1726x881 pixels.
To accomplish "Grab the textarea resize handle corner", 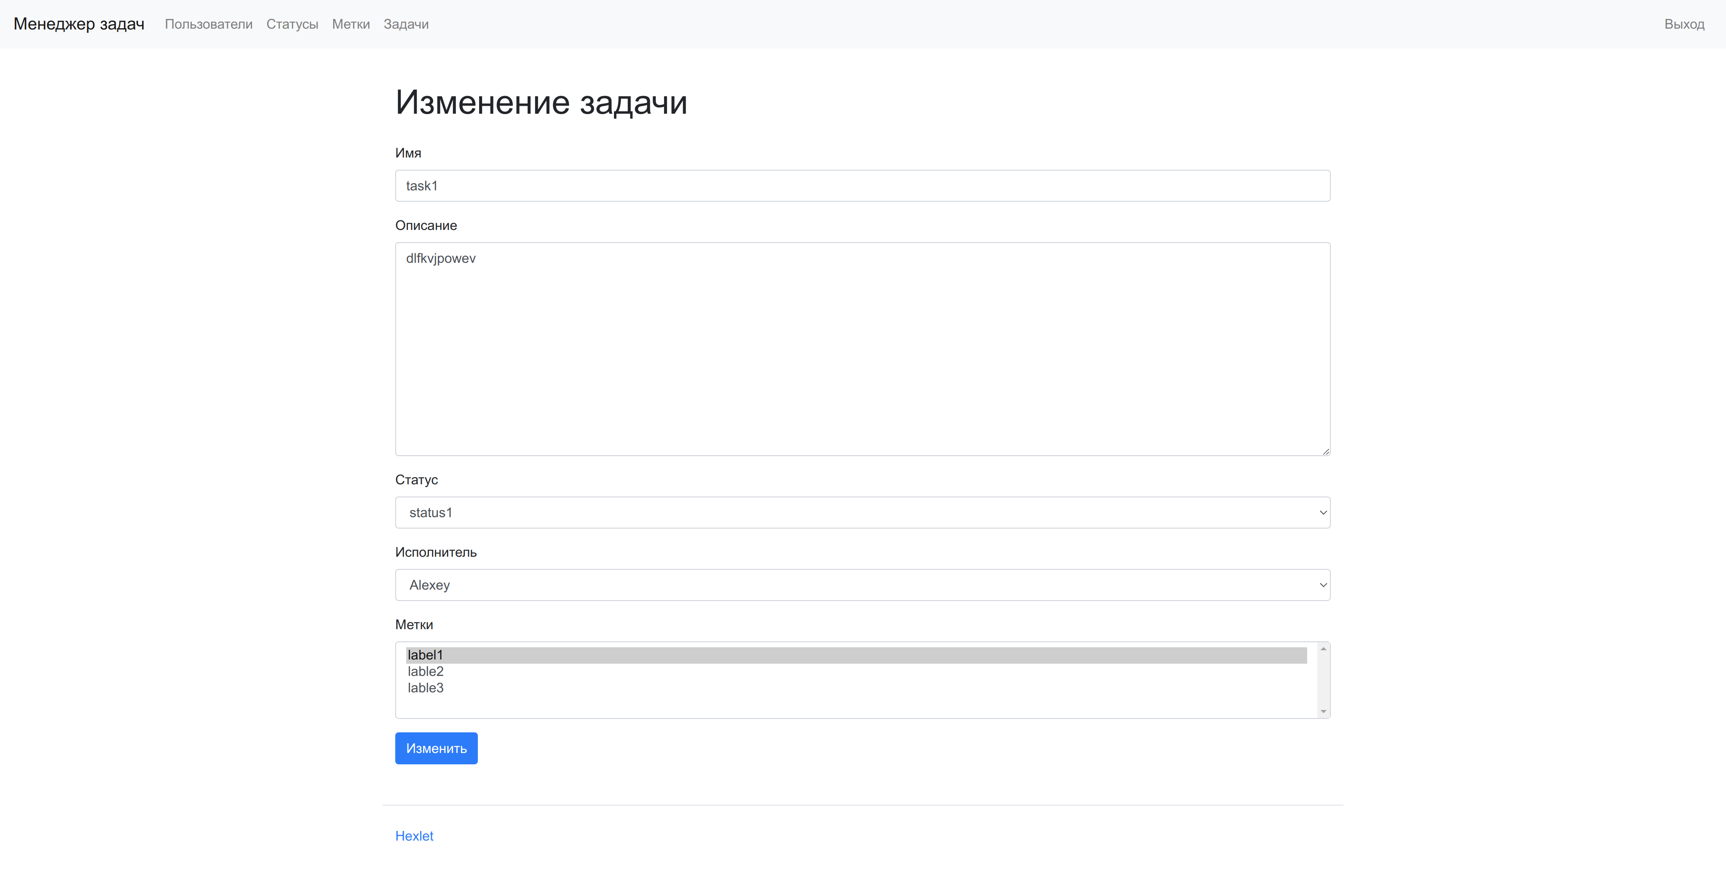I will point(1325,452).
